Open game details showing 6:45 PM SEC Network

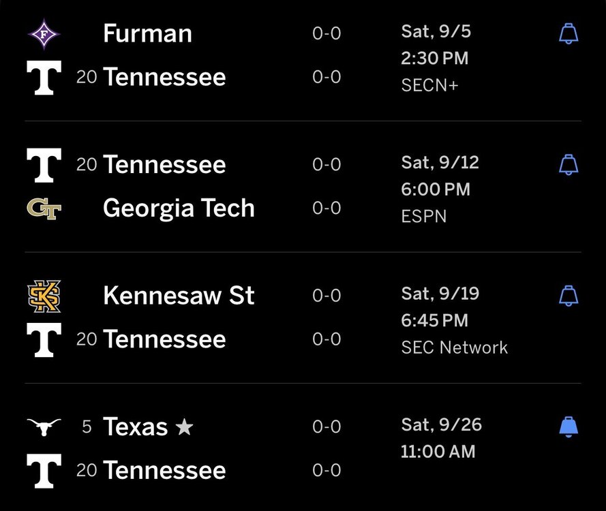coord(454,321)
